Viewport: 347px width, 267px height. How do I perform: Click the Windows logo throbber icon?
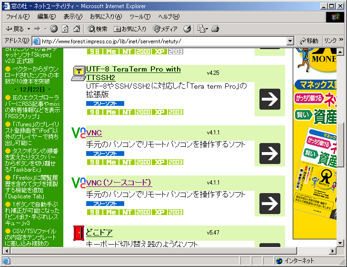[335, 17]
